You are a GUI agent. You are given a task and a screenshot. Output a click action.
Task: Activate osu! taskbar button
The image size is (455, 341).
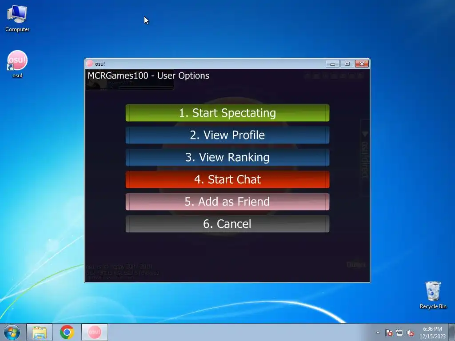pyautogui.click(x=95, y=332)
